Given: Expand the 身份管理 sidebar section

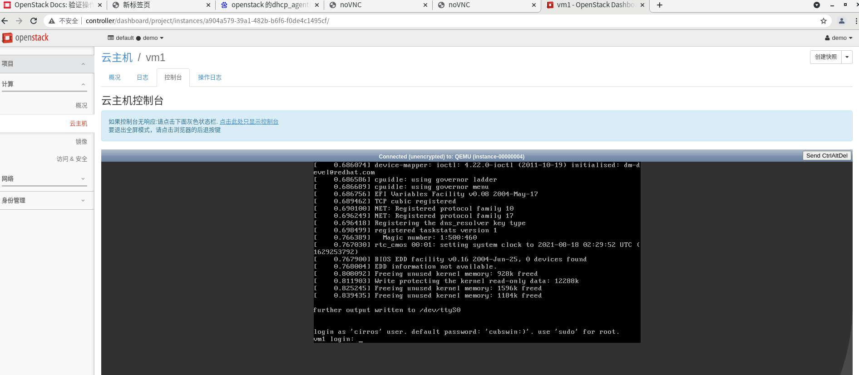Looking at the screenshot, I should pyautogui.click(x=47, y=201).
